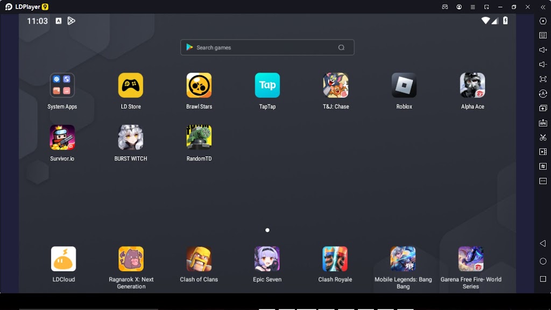Launch Clash Royale
Viewport: 551px width, 310px height.
pyautogui.click(x=335, y=259)
